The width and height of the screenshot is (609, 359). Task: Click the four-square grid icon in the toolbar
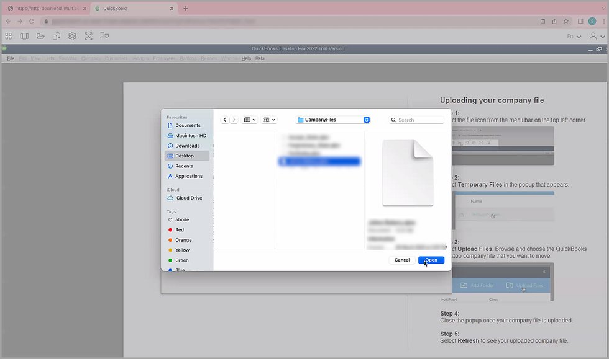pyautogui.click(x=9, y=37)
